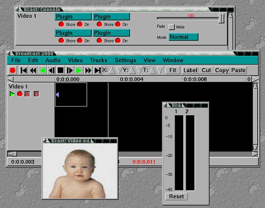Toggle the D button on Video 1 track
The width and height of the screenshot is (265, 208).
[x=36, y=94]
